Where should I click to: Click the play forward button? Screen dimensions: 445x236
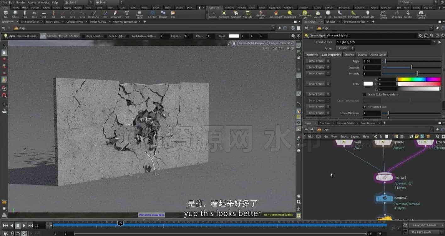[x=24, y=225]
